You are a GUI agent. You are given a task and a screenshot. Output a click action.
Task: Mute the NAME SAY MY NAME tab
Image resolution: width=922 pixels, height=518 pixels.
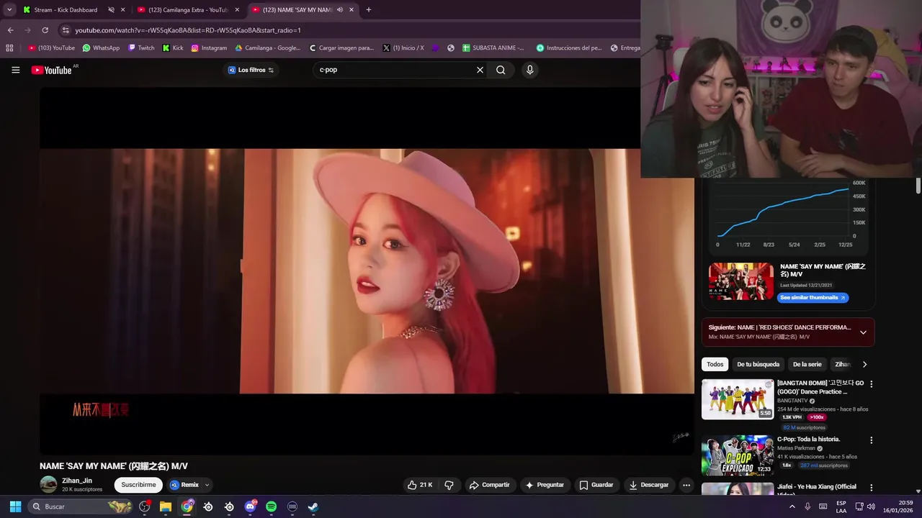pos(339,10)
